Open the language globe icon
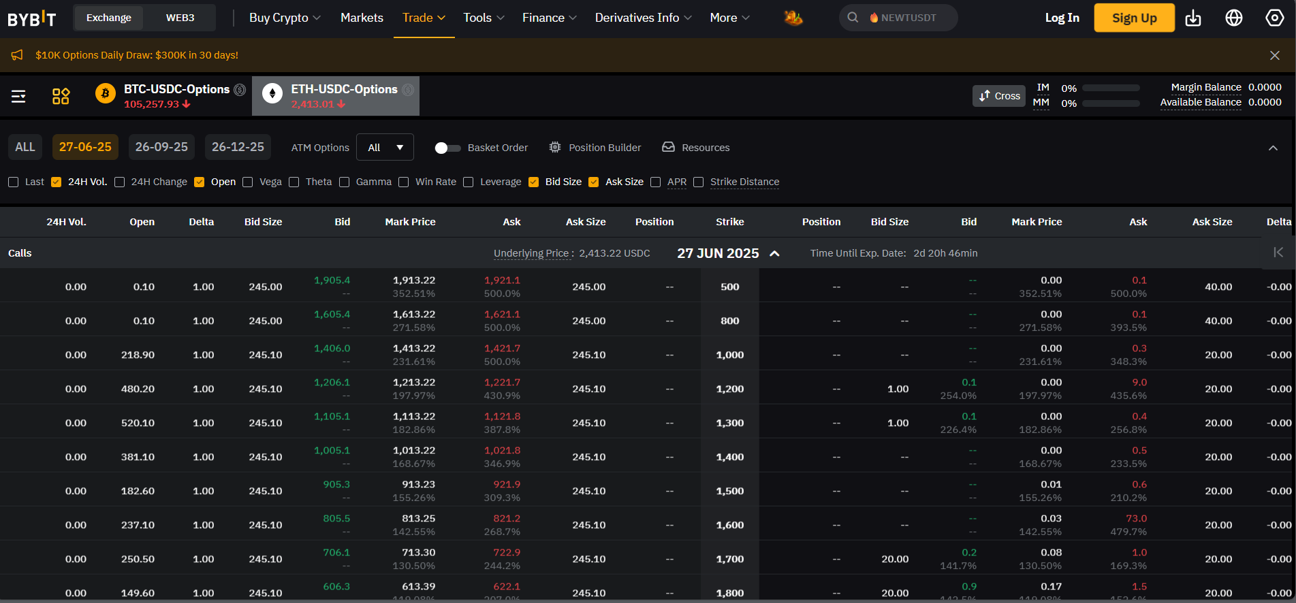Image resolution: width=1296 pixels, height=603 pixels. tap(1234, 18)
